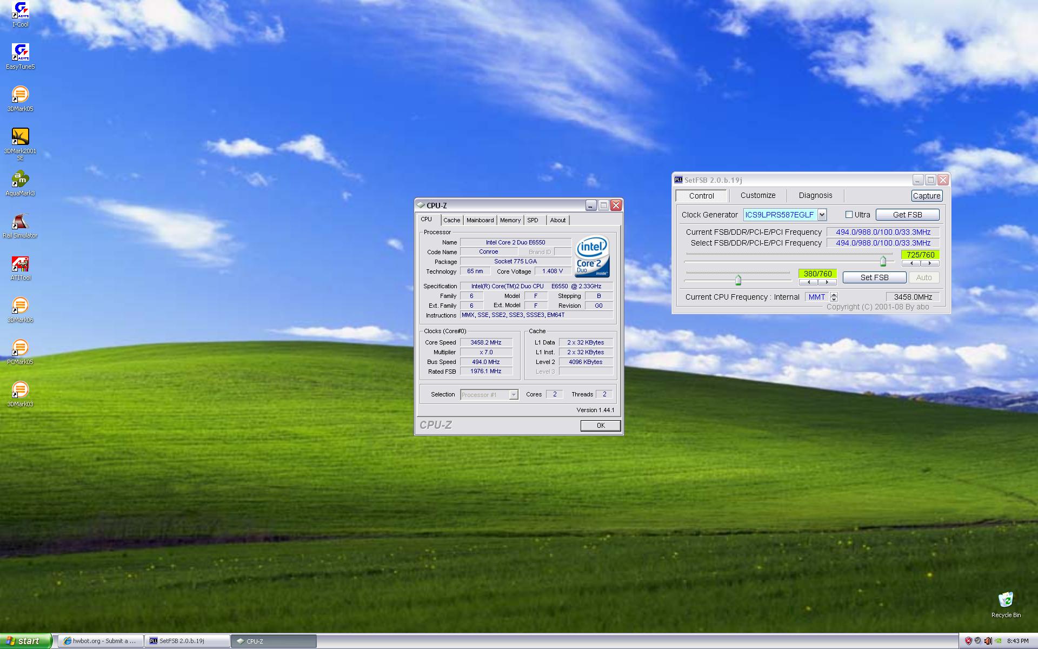This screenshot has height=649, width=1038.
Task: Open the Start menu
Action: (x=25, y=641)
